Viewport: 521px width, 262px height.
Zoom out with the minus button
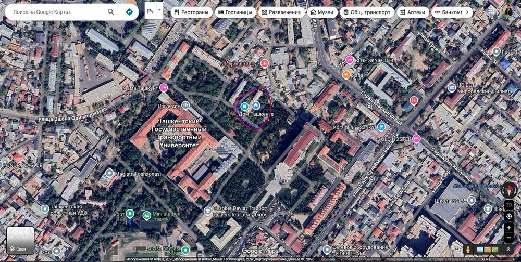(x=508, y=238)
